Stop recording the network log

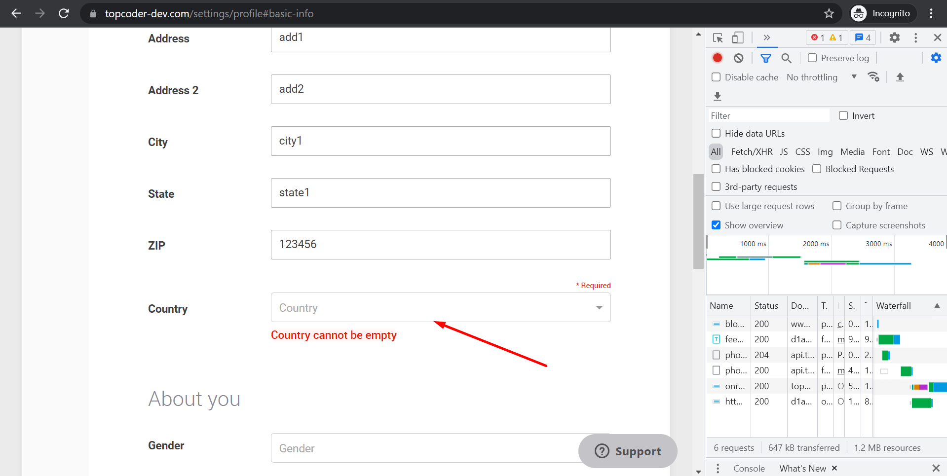pos(717,58)
